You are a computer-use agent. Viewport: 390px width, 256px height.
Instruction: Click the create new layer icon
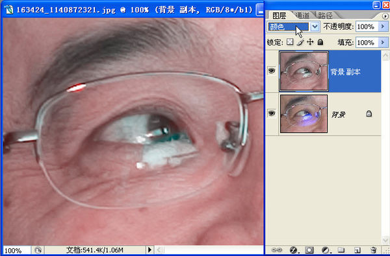point(357,250)
